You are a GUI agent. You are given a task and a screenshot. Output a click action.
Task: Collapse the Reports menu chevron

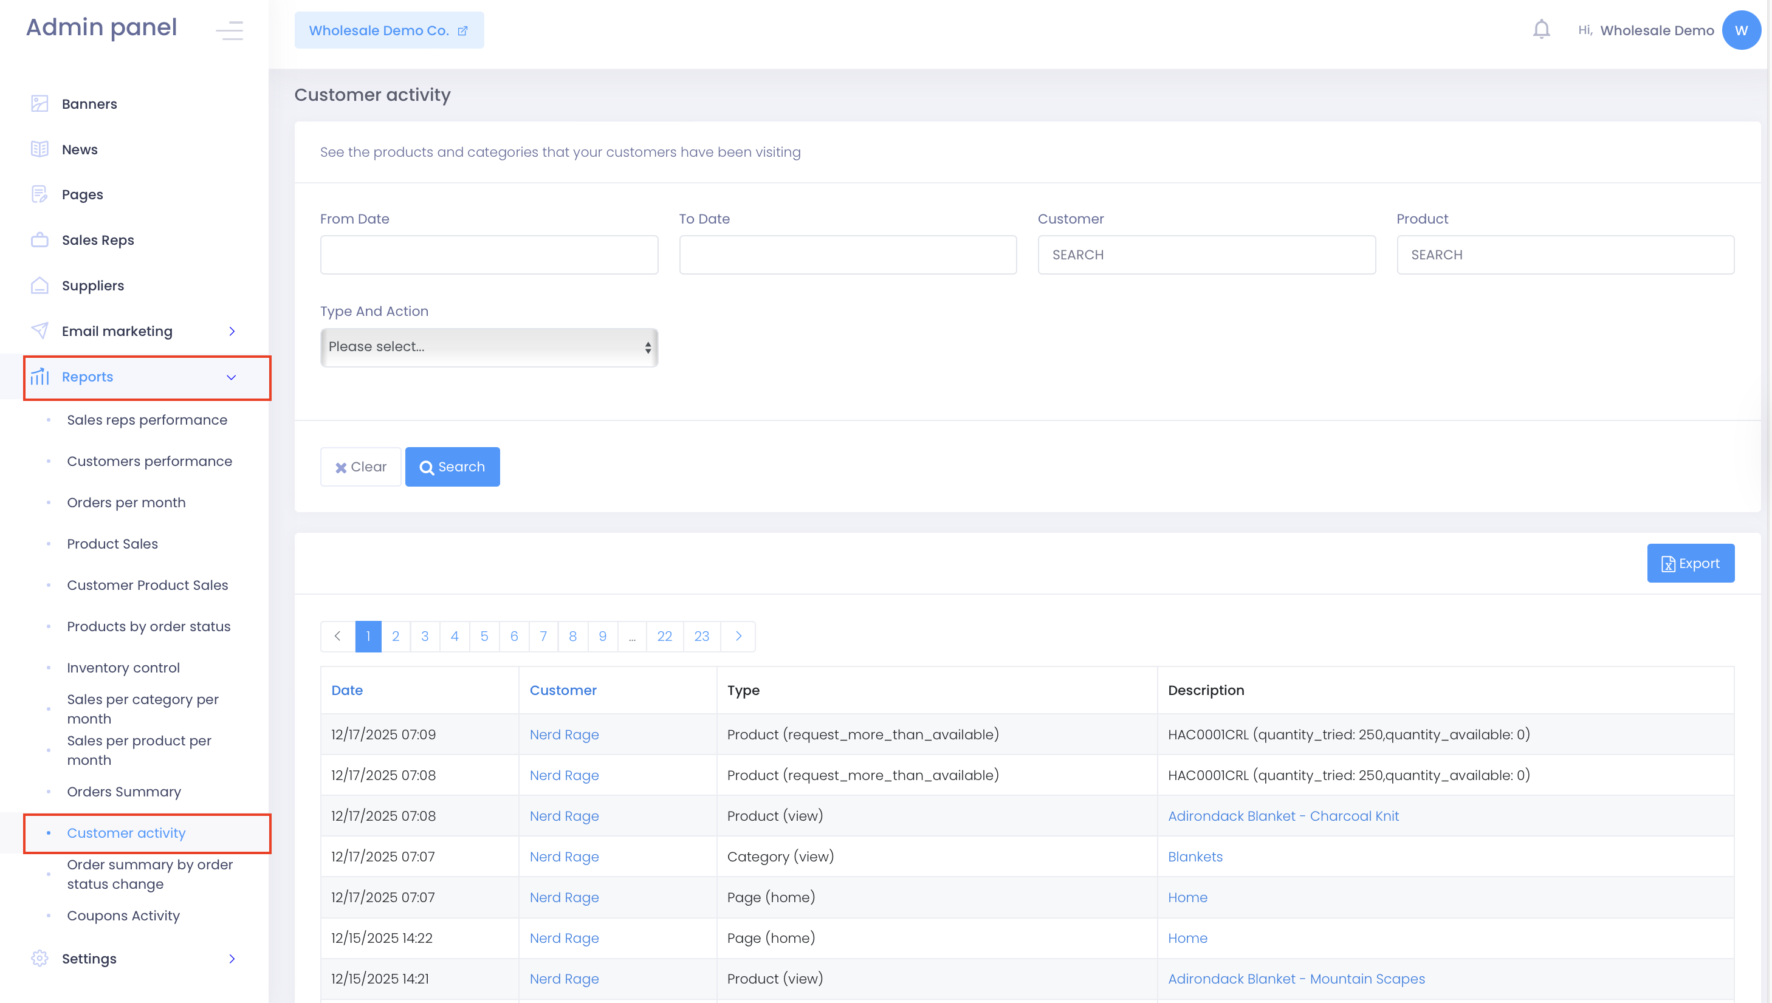point(232,377)
